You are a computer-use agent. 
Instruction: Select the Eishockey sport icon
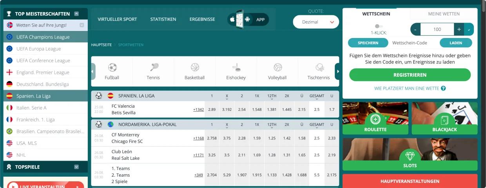236,67
